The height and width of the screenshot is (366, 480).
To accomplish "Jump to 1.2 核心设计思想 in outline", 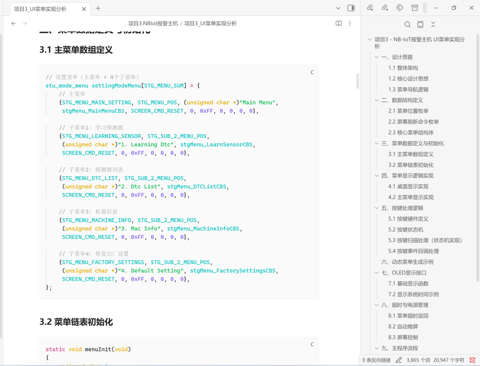I will click(x=408, y=79).
